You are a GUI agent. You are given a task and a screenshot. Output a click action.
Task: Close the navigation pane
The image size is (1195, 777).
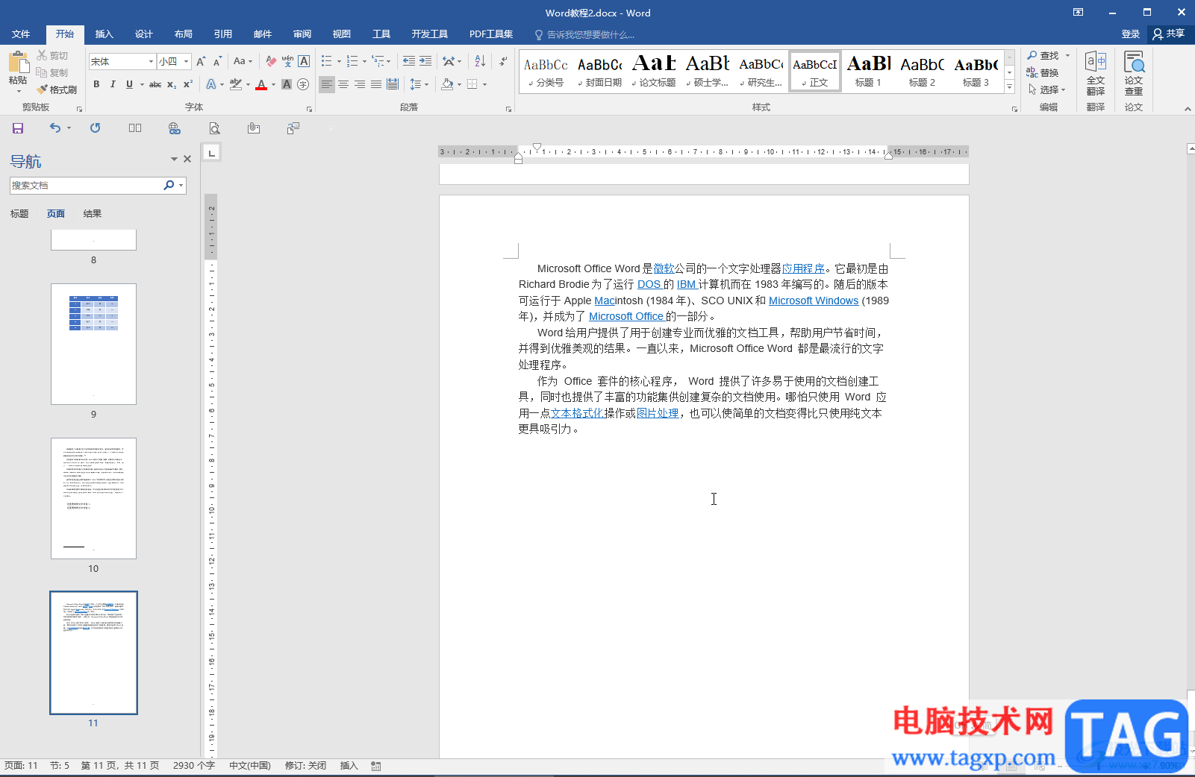pyautogui.click(x=187, y=159)
